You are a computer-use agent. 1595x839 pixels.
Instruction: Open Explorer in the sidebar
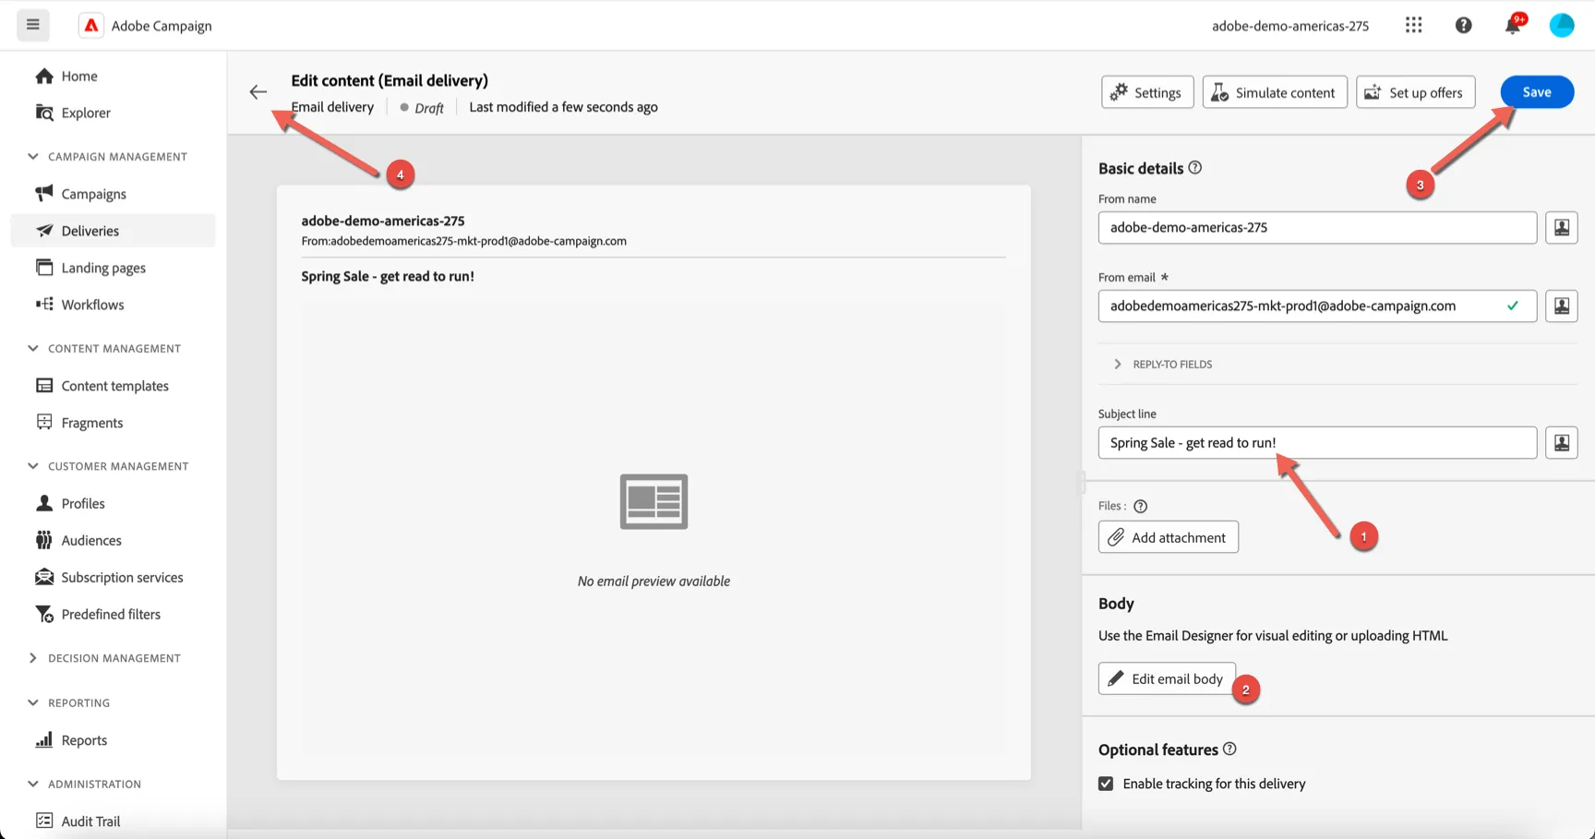coord(113,113)
